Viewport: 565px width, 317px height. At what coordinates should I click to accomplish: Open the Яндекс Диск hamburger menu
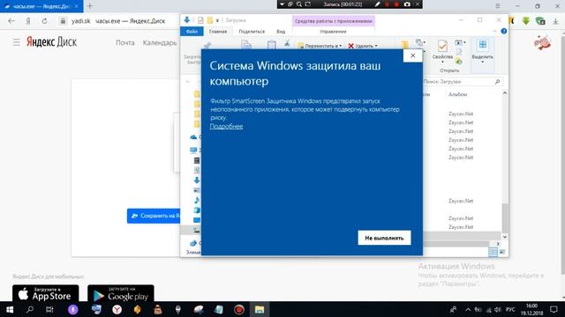pos(16,42)
